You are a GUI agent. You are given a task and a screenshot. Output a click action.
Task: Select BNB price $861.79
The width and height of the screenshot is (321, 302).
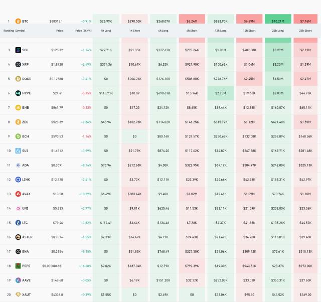tap(57, 107)
